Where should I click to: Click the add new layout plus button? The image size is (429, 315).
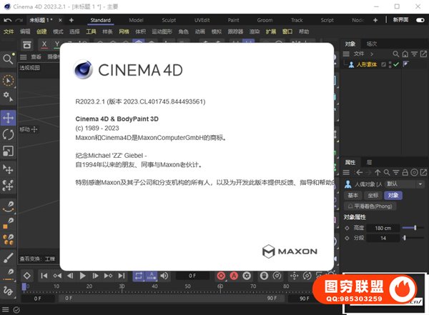71,20
